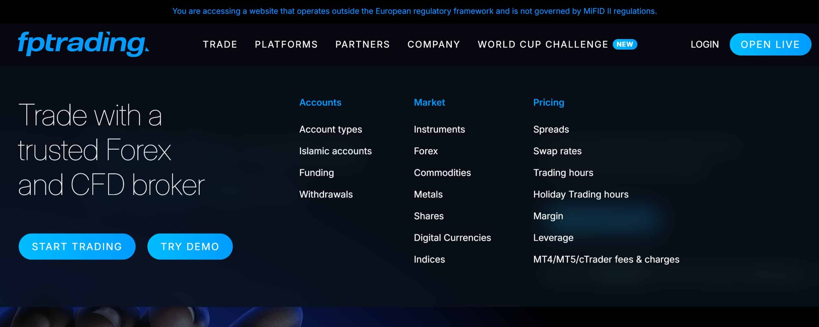Go to World Cup Challenge page

click(x=543, y=44)
